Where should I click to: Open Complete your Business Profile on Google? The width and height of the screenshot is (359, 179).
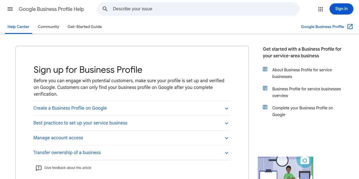click(303, 111)
